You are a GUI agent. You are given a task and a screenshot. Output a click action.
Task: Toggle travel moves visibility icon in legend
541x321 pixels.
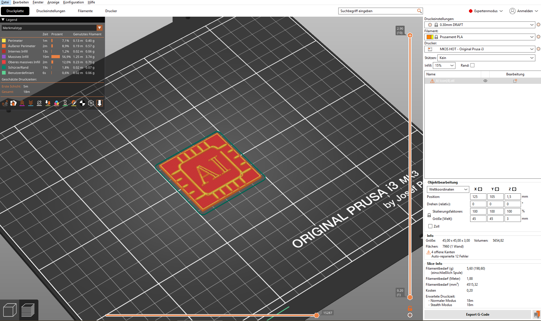pos(5,103)
